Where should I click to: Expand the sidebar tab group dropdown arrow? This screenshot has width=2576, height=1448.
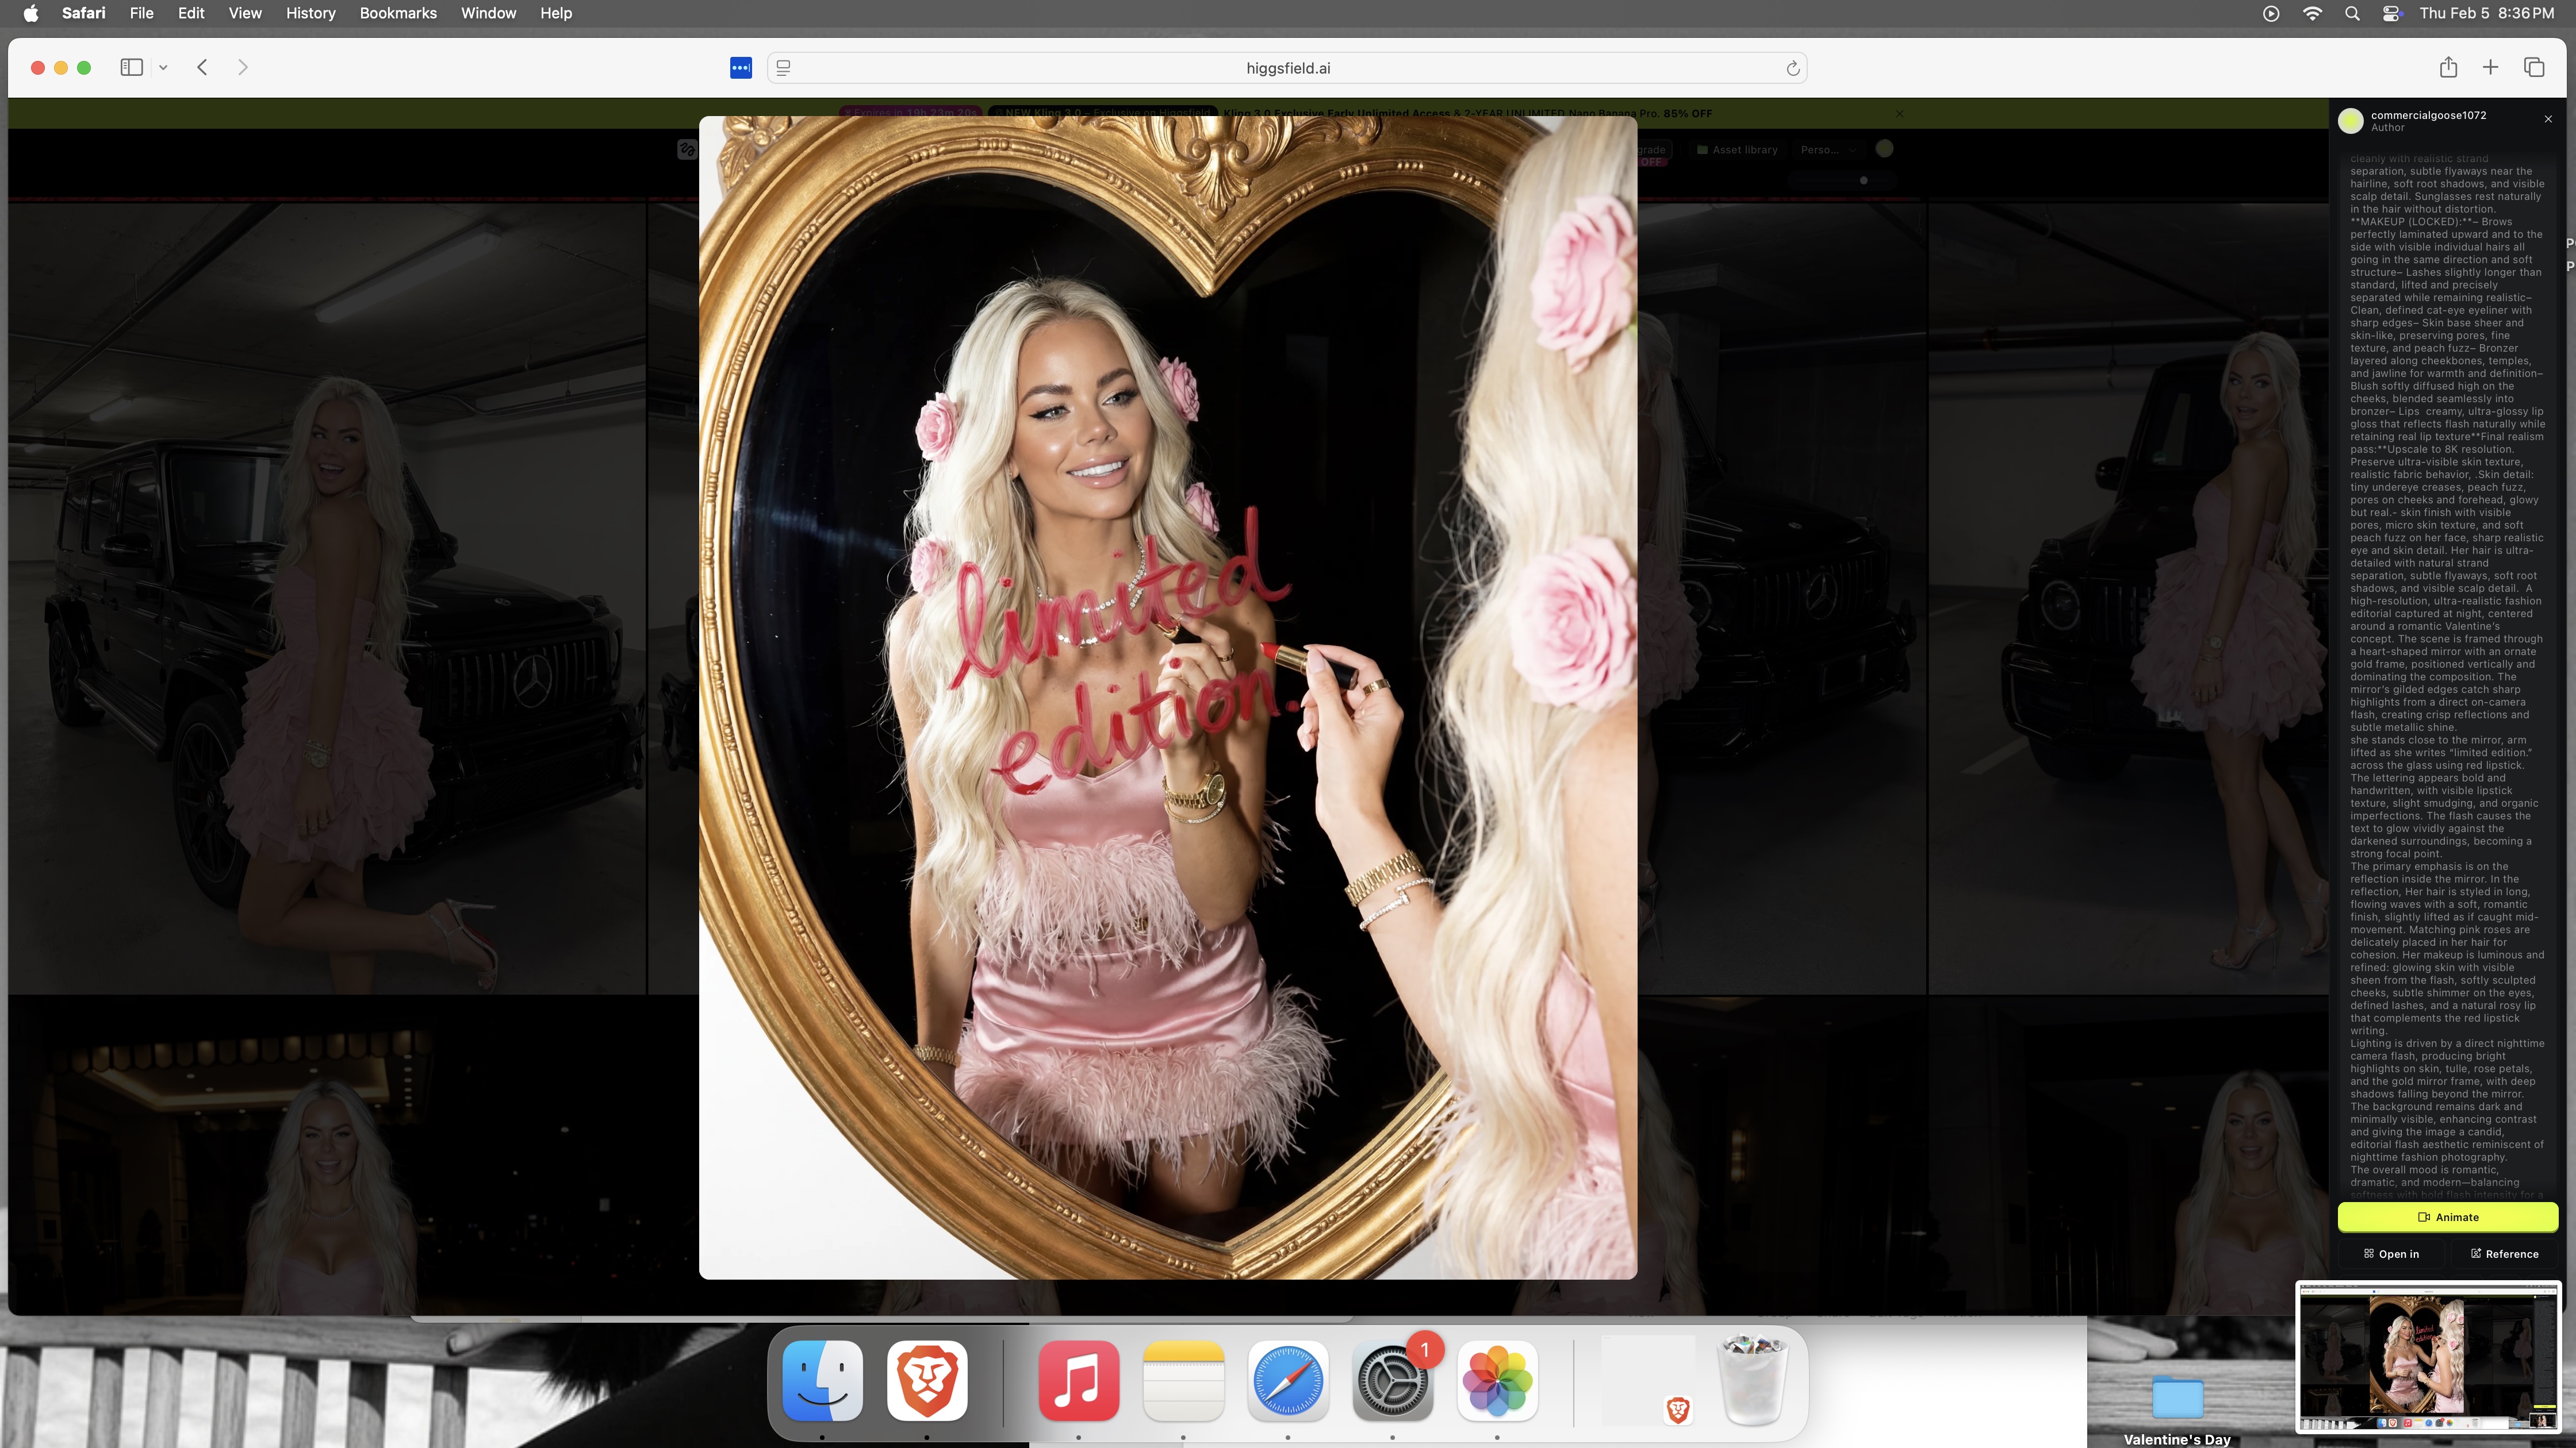point(163,68)
